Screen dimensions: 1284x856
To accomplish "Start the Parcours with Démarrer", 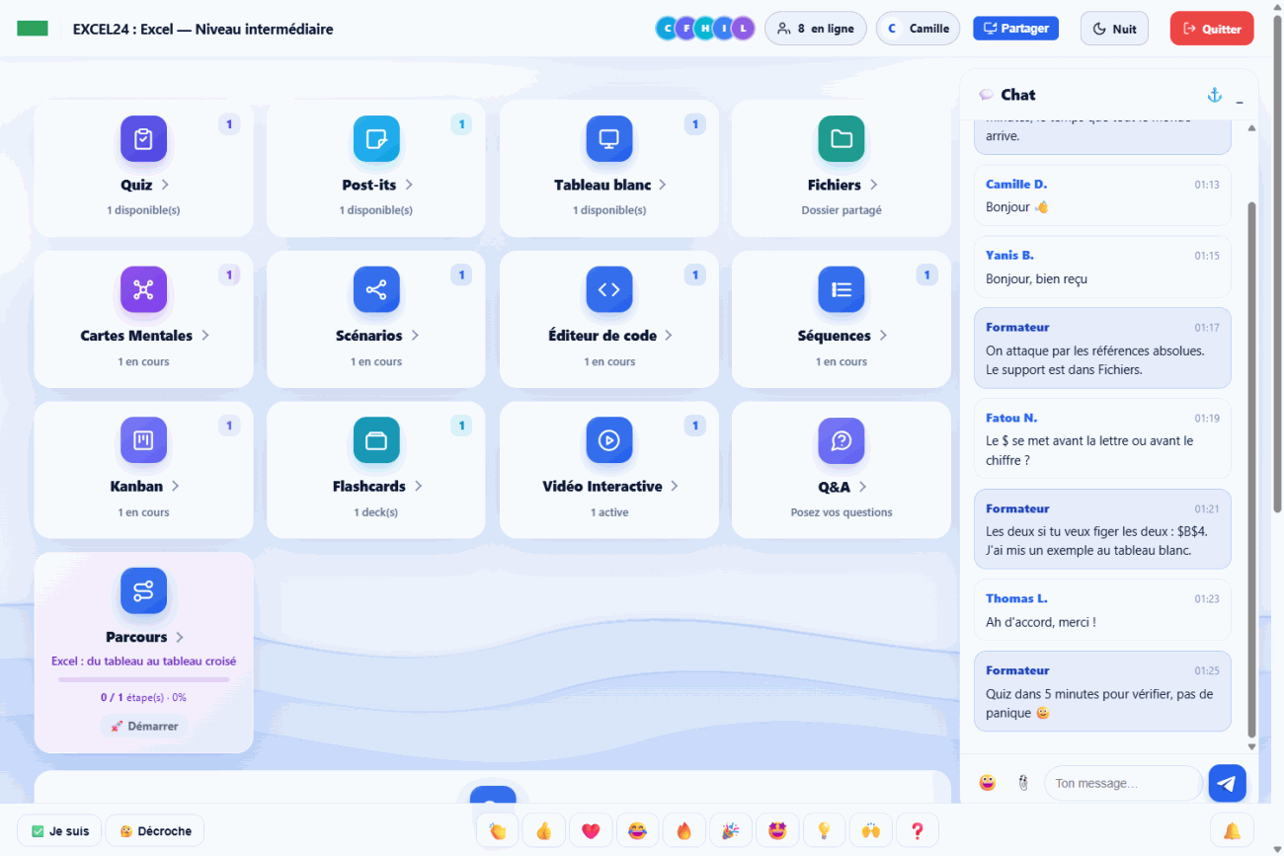I will (144, 726).
